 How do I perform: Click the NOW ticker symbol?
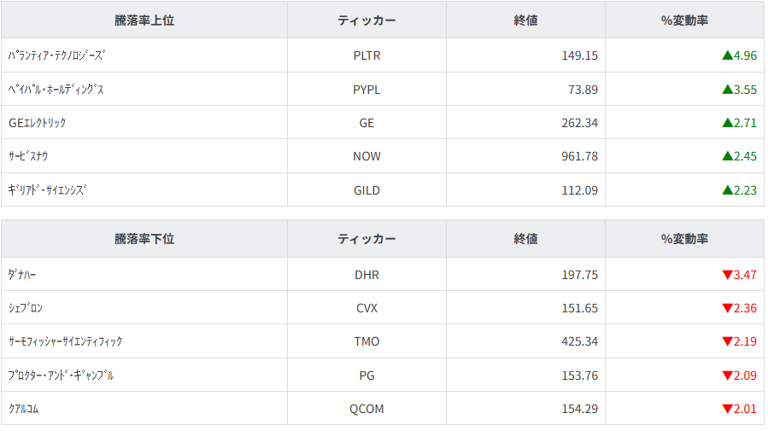(366, 156)
